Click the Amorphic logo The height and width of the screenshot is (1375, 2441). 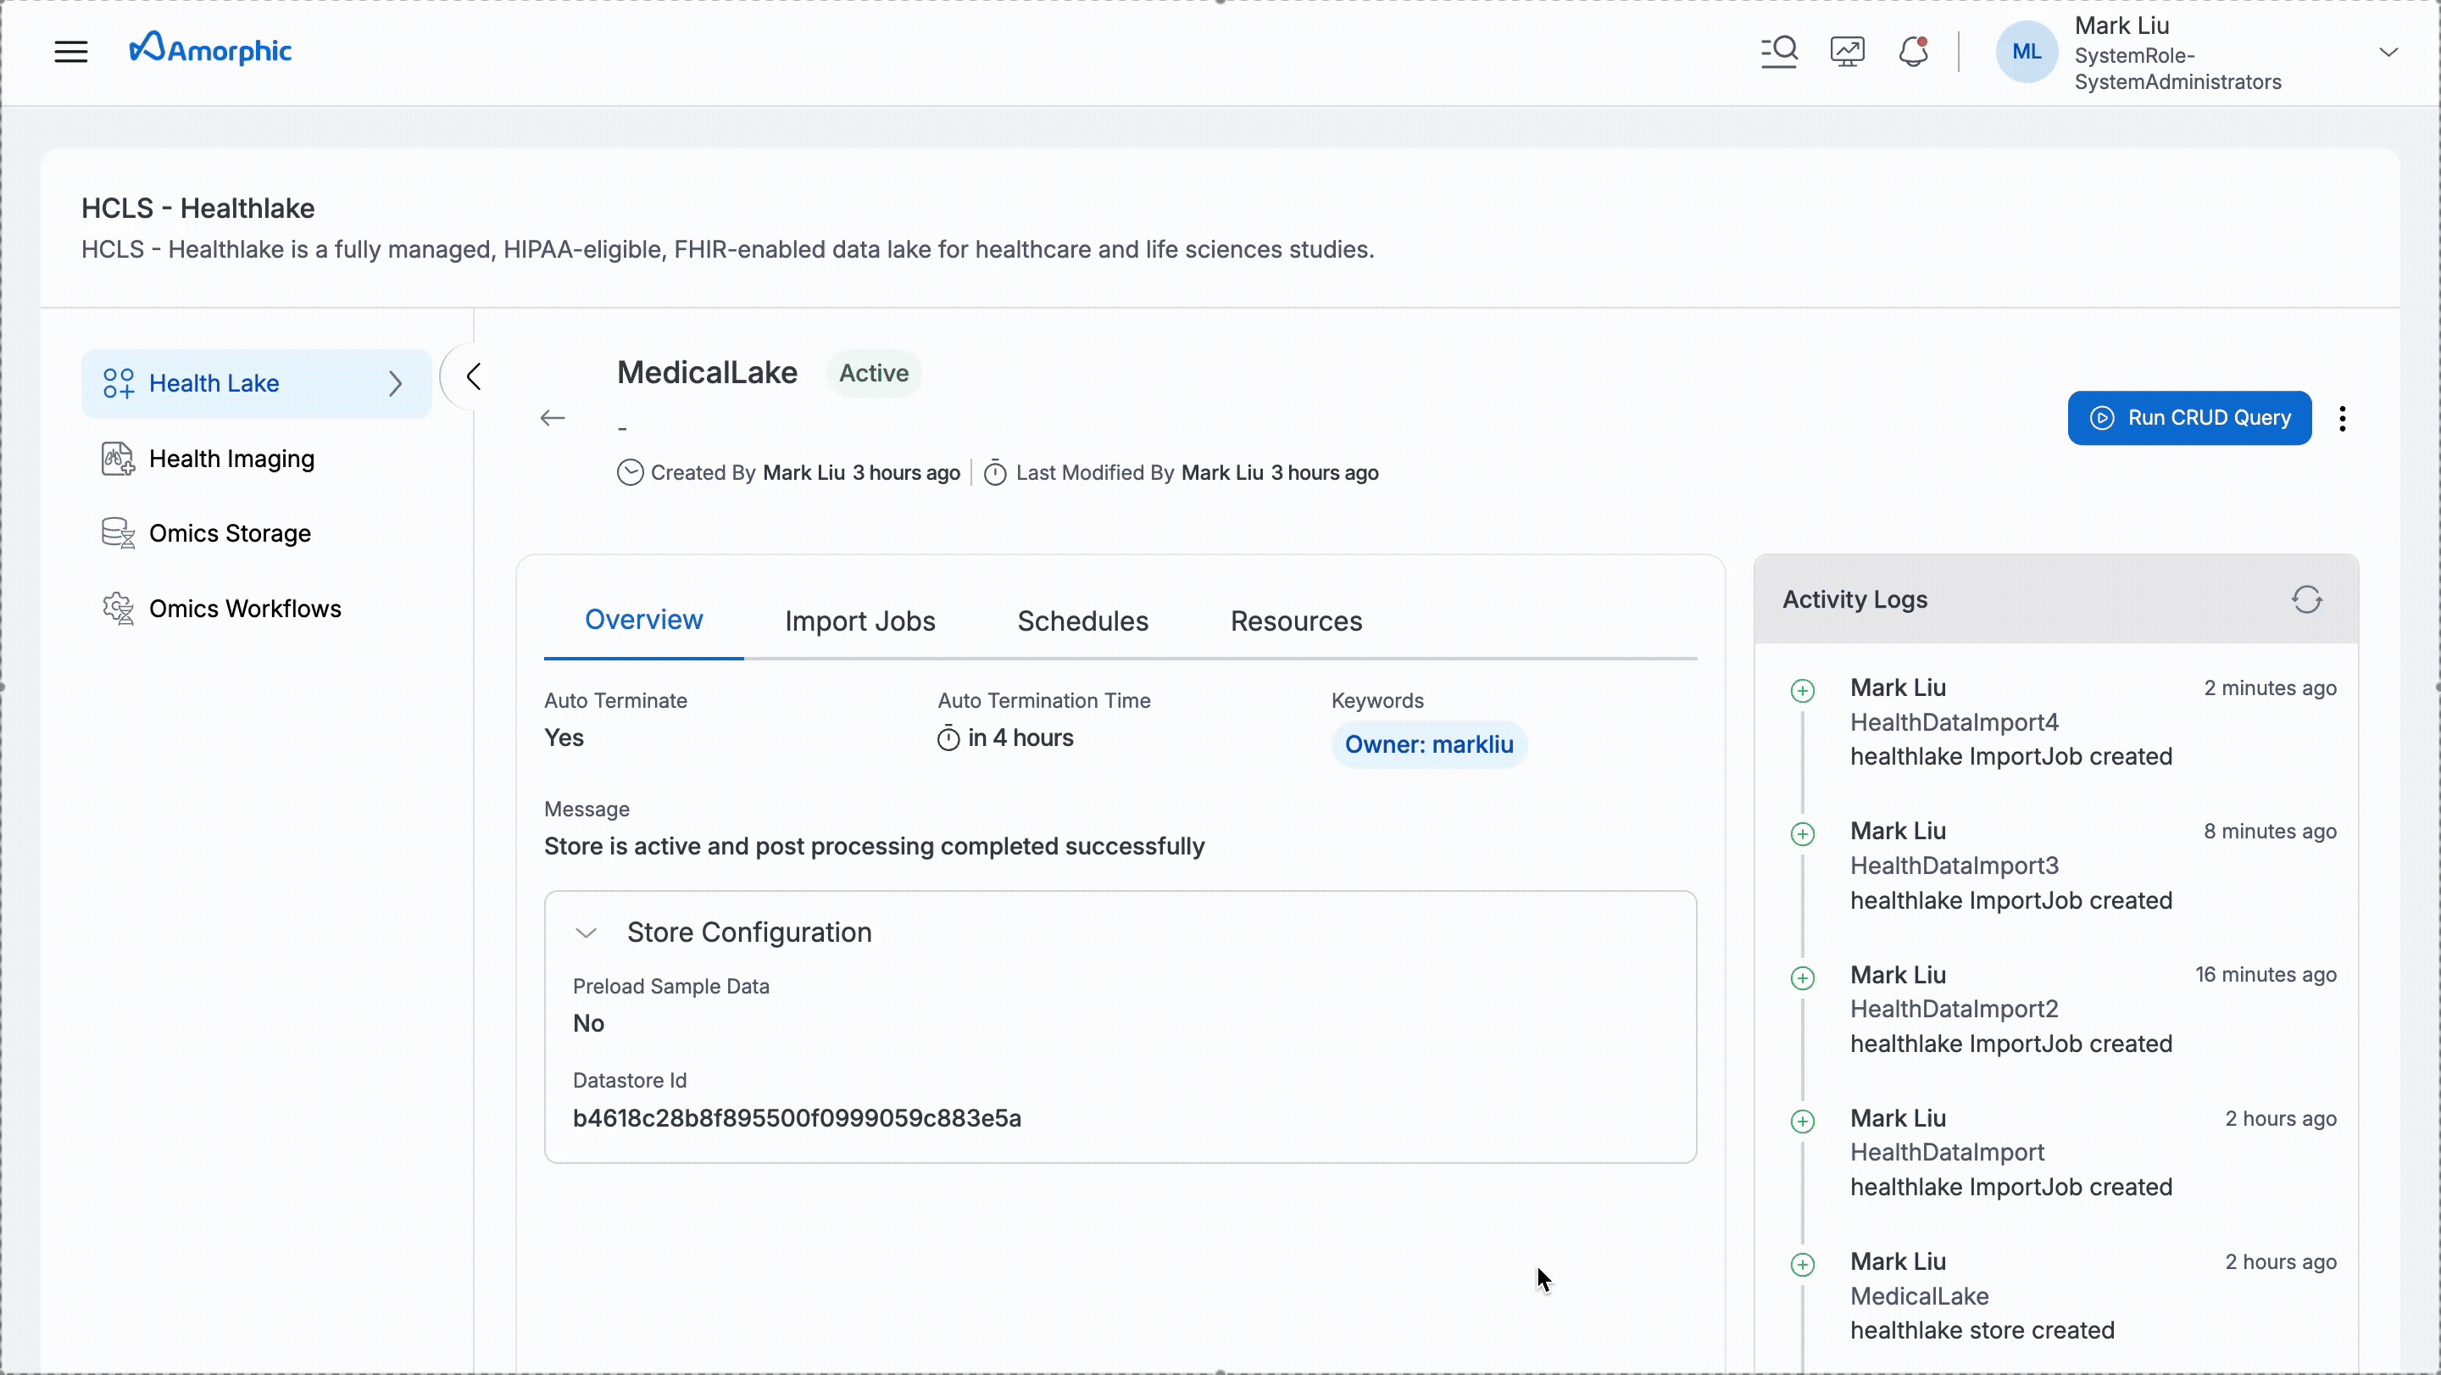tap(210, 49)
